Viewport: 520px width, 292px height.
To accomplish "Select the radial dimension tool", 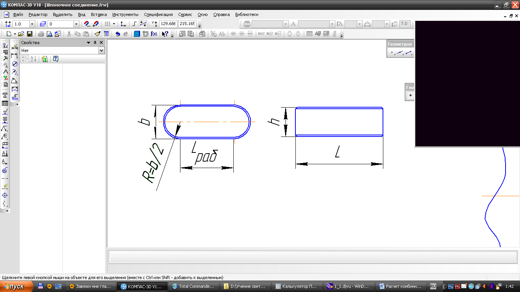I will [x=15, y=72].
